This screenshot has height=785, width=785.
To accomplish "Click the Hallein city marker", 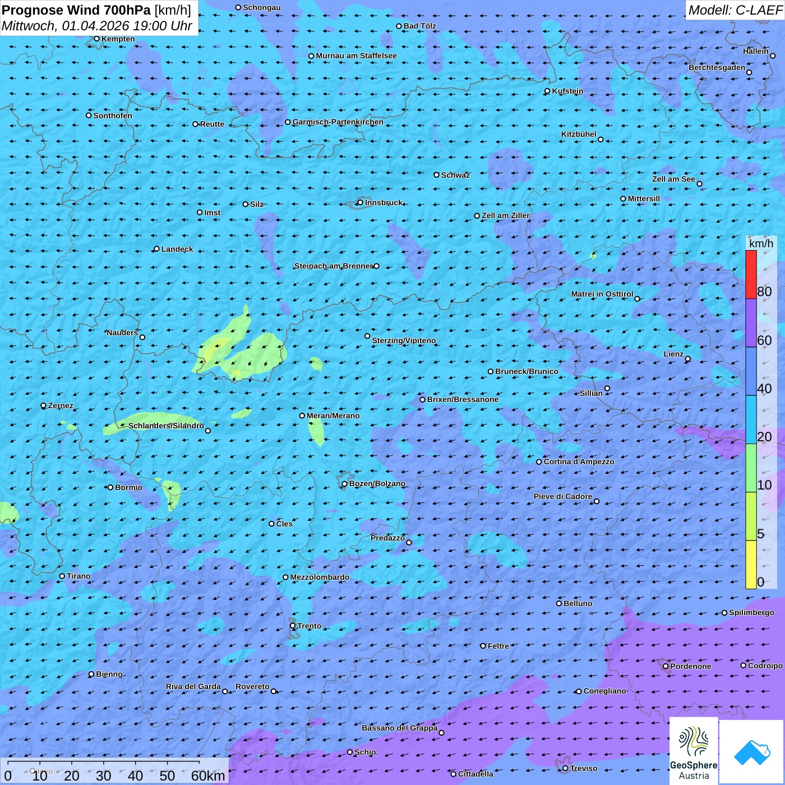I will tap(773, 56).
